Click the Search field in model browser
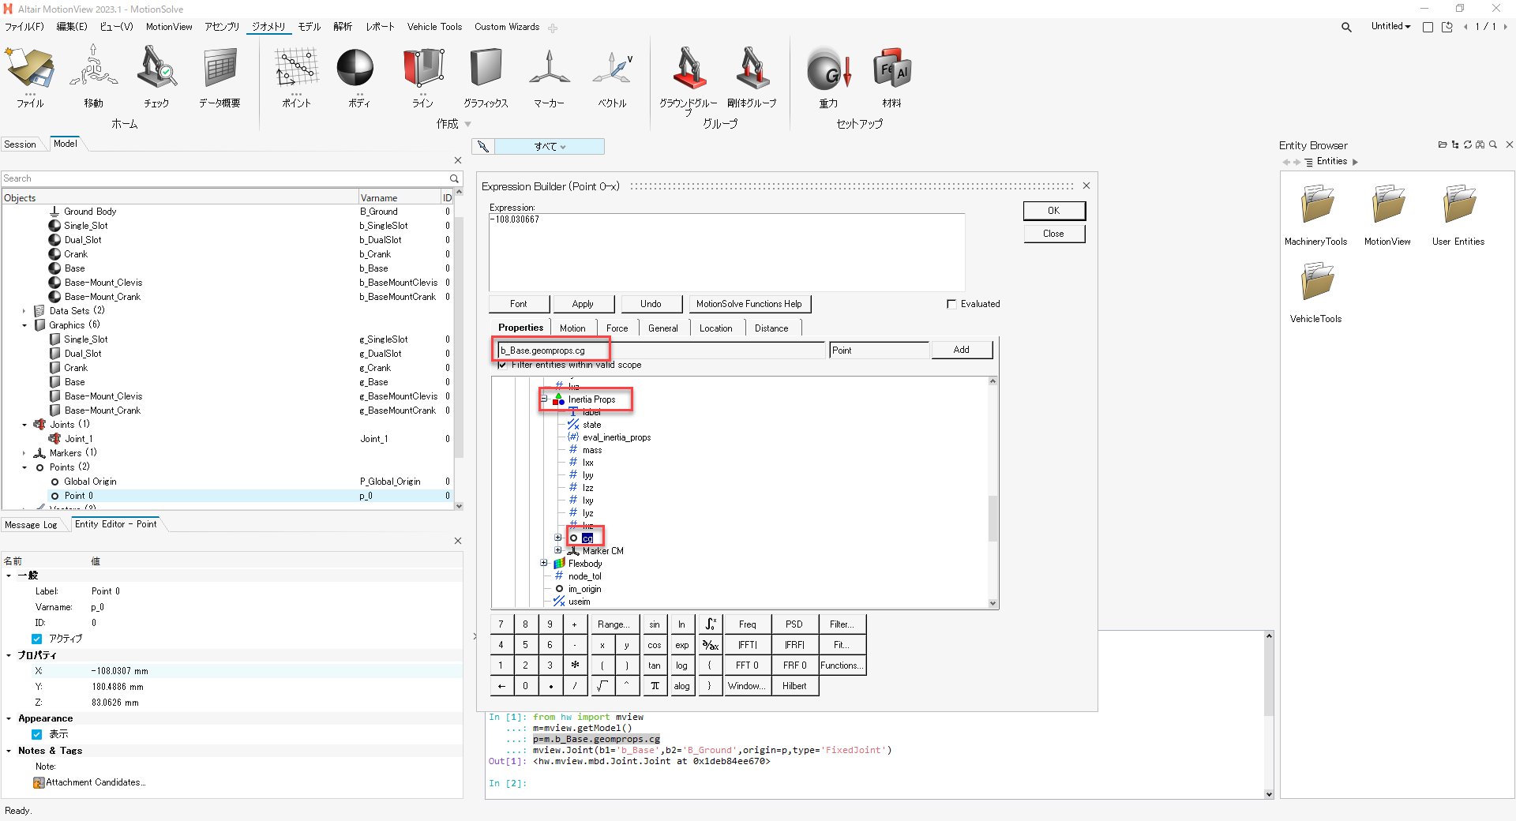Viewport: 1516px width, 821px height. pos(225,178)
